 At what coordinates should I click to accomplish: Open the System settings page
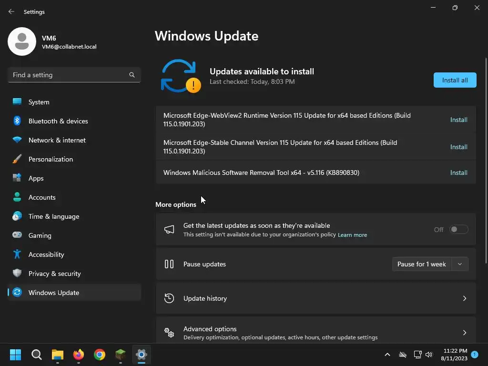click(x=74, y=102)
